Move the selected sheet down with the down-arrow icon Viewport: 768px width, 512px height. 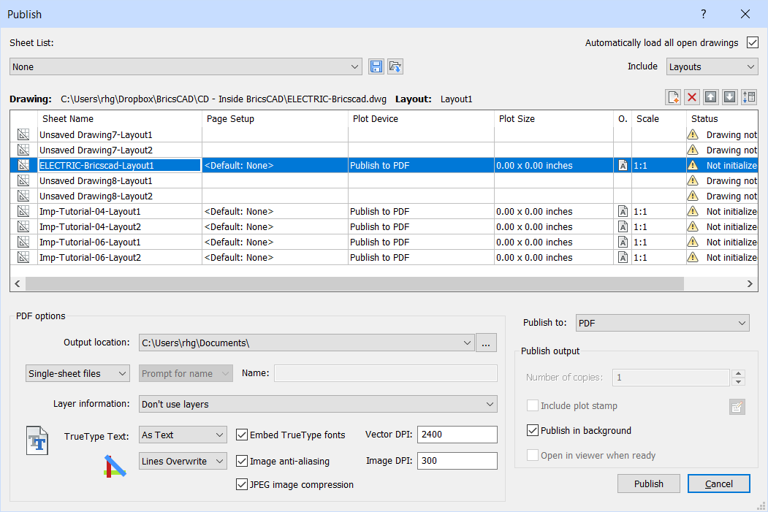[730, 97]
